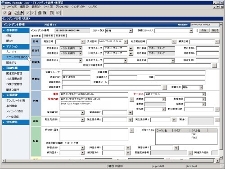This screenshot has height=169, width=225.
Task: Click in the 概要 text field
Action: pos(94,94)
